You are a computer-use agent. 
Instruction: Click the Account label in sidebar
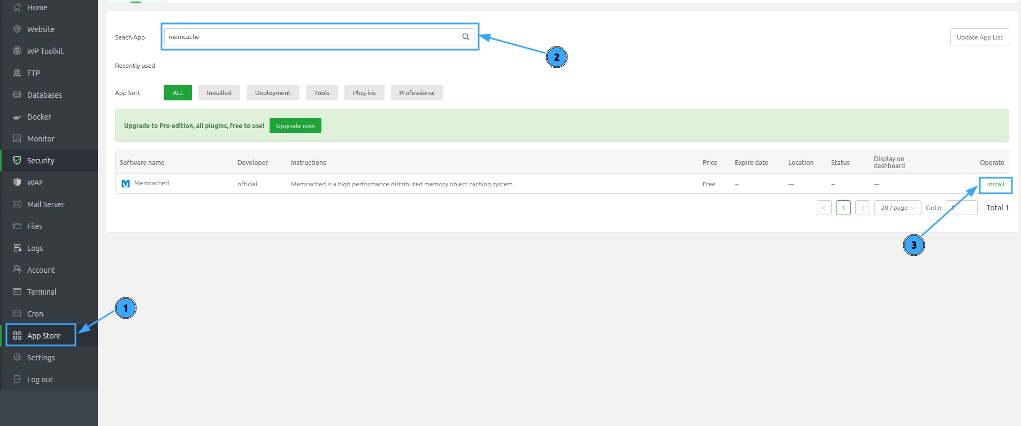coord(41,270)
